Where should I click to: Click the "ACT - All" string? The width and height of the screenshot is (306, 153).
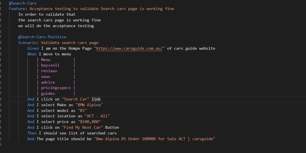point(97,116)
